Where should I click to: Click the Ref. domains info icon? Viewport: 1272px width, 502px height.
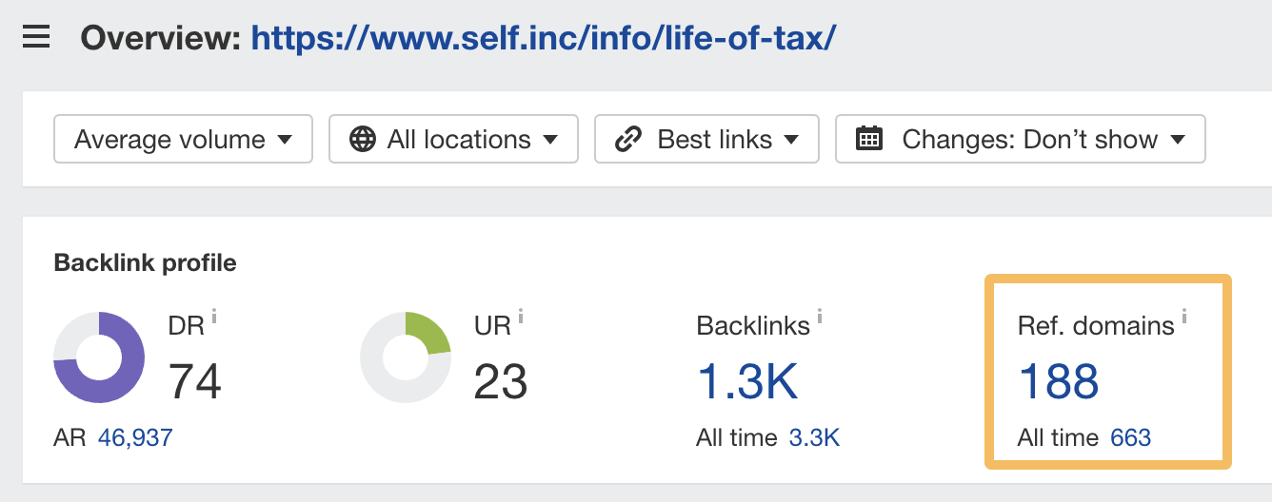pos(1184,317)
